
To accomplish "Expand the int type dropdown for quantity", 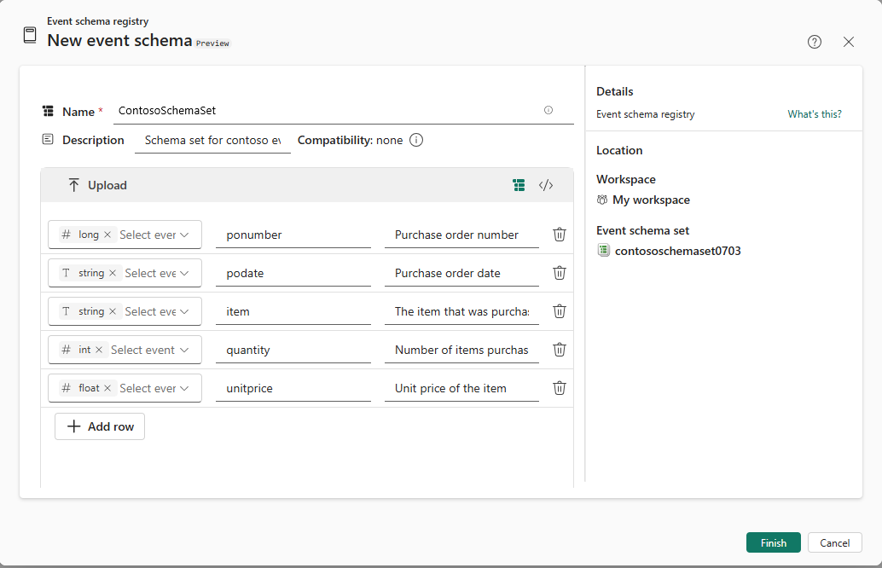I will (184, 350).
